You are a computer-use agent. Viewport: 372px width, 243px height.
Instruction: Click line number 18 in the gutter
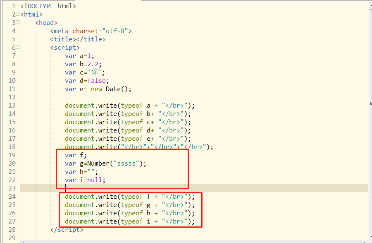click(x=12, y=147)
